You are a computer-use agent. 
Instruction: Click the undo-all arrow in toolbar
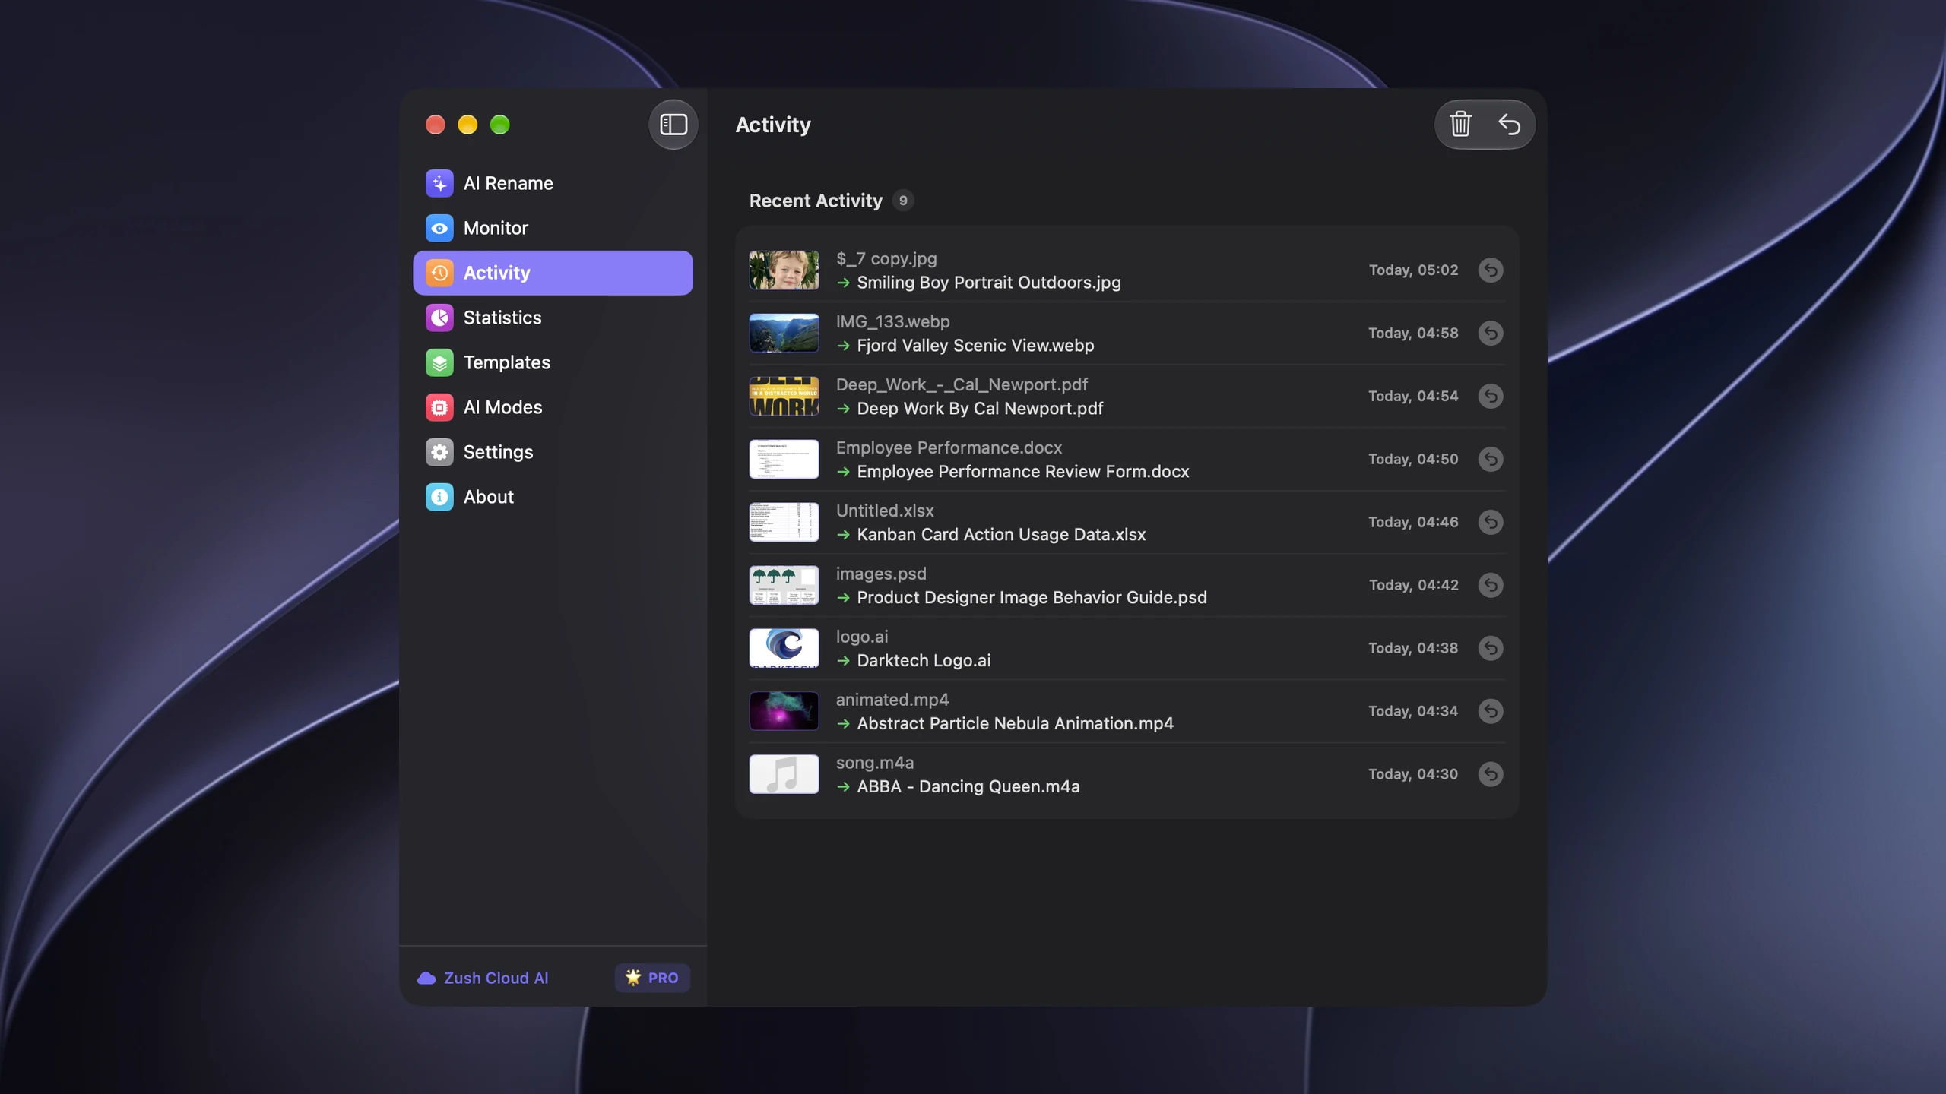1509,125
